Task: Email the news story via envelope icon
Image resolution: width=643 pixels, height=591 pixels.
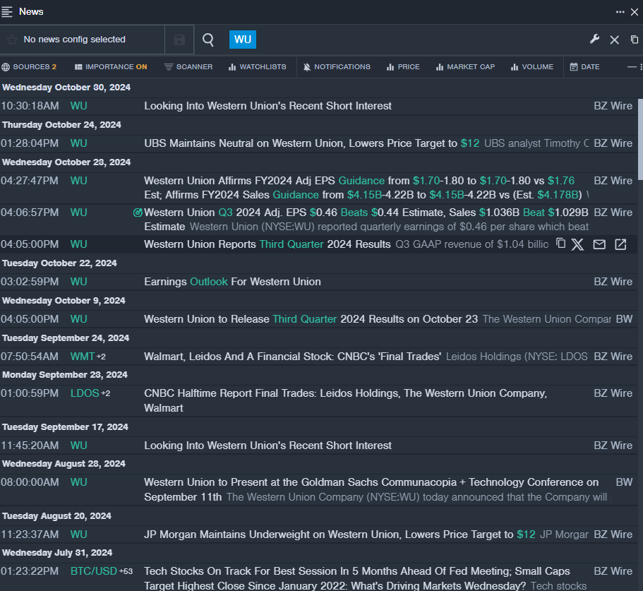Action: coord(599,244)
